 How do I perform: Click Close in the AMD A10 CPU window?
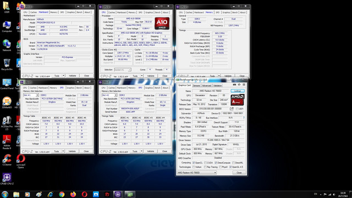coord(165,76)
